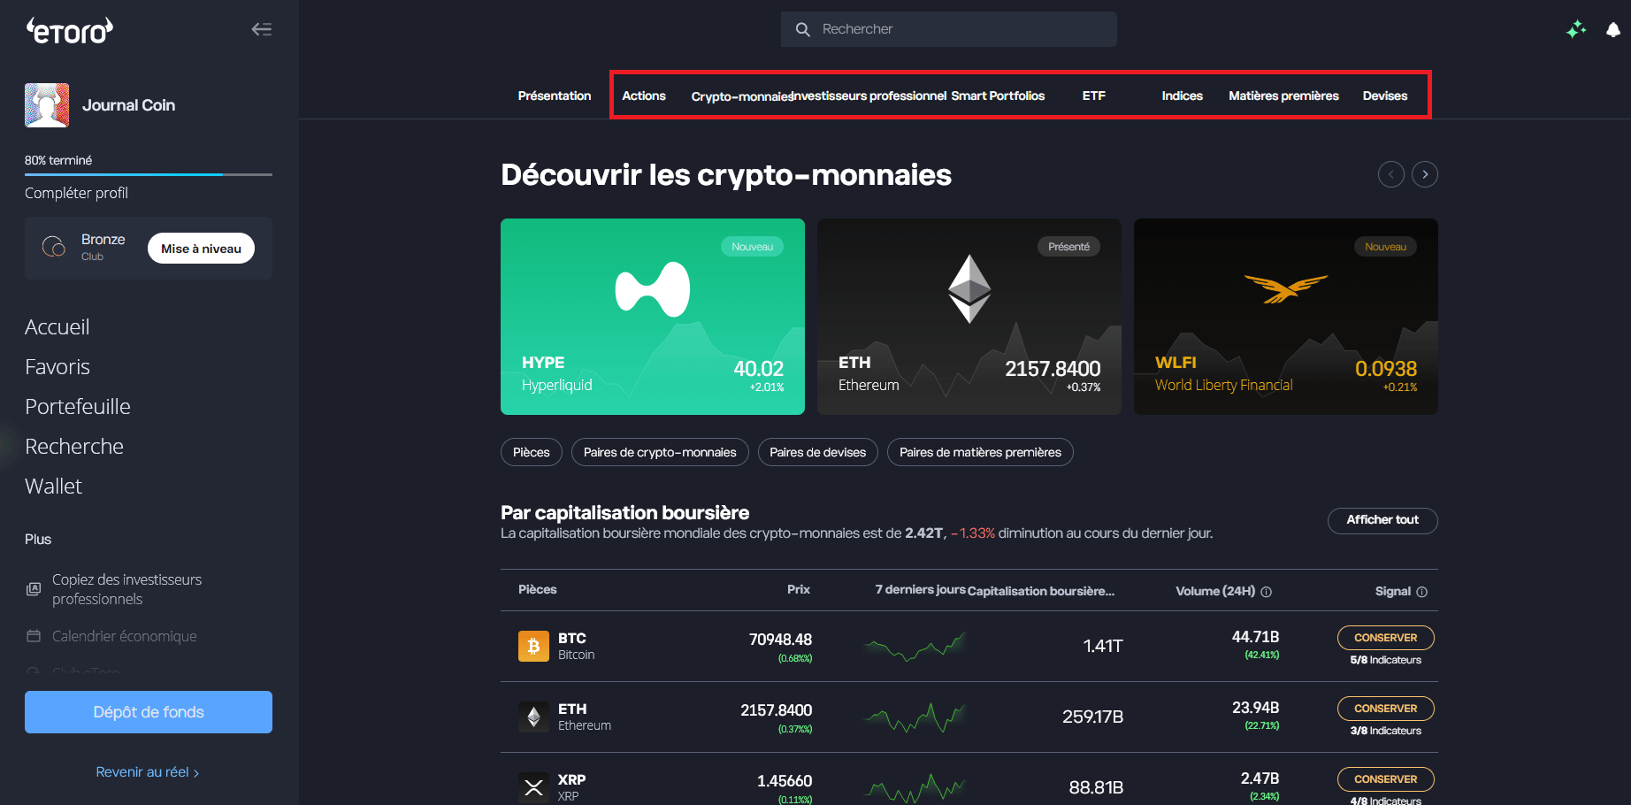Open the notifications bell icon

coord(1612,29)
